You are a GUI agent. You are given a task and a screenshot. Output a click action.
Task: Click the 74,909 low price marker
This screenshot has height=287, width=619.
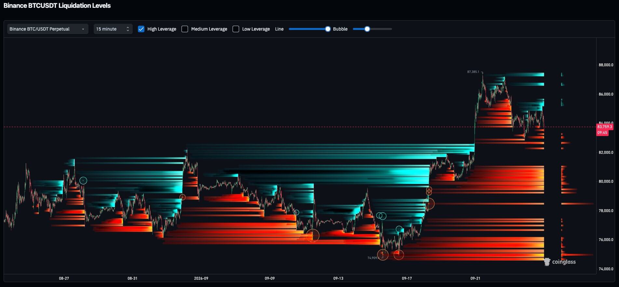[x=373, y=258]
